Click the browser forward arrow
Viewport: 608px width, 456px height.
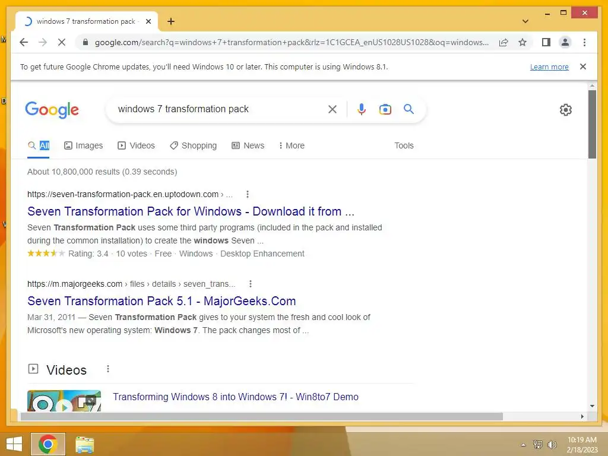(43, 42)
